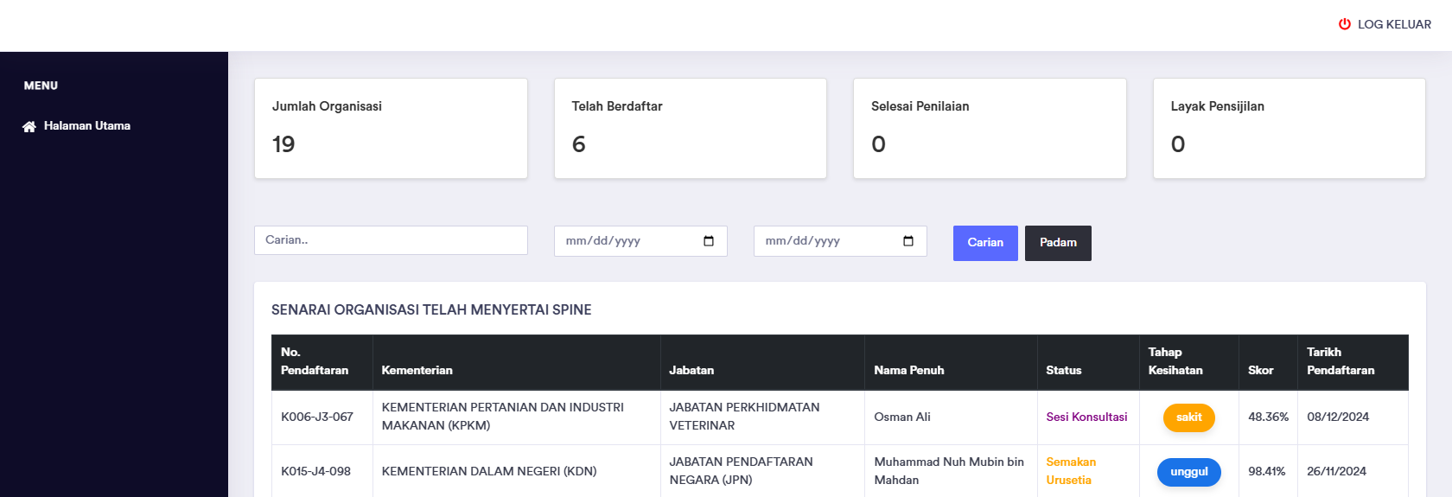Click the Semakan Urusetia status text
Viewport: 1452px width, 497px height.
coord(1071,471)
